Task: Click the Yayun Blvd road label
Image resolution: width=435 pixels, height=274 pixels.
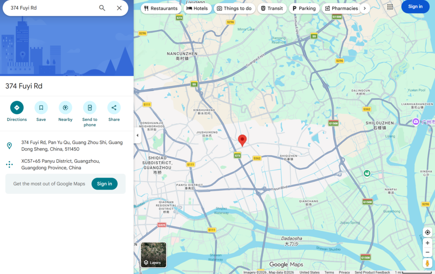Action: pyautogui.click(x=279, y=188)
